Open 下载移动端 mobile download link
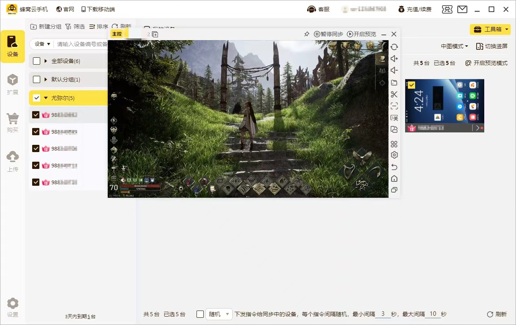 (98, 9)
